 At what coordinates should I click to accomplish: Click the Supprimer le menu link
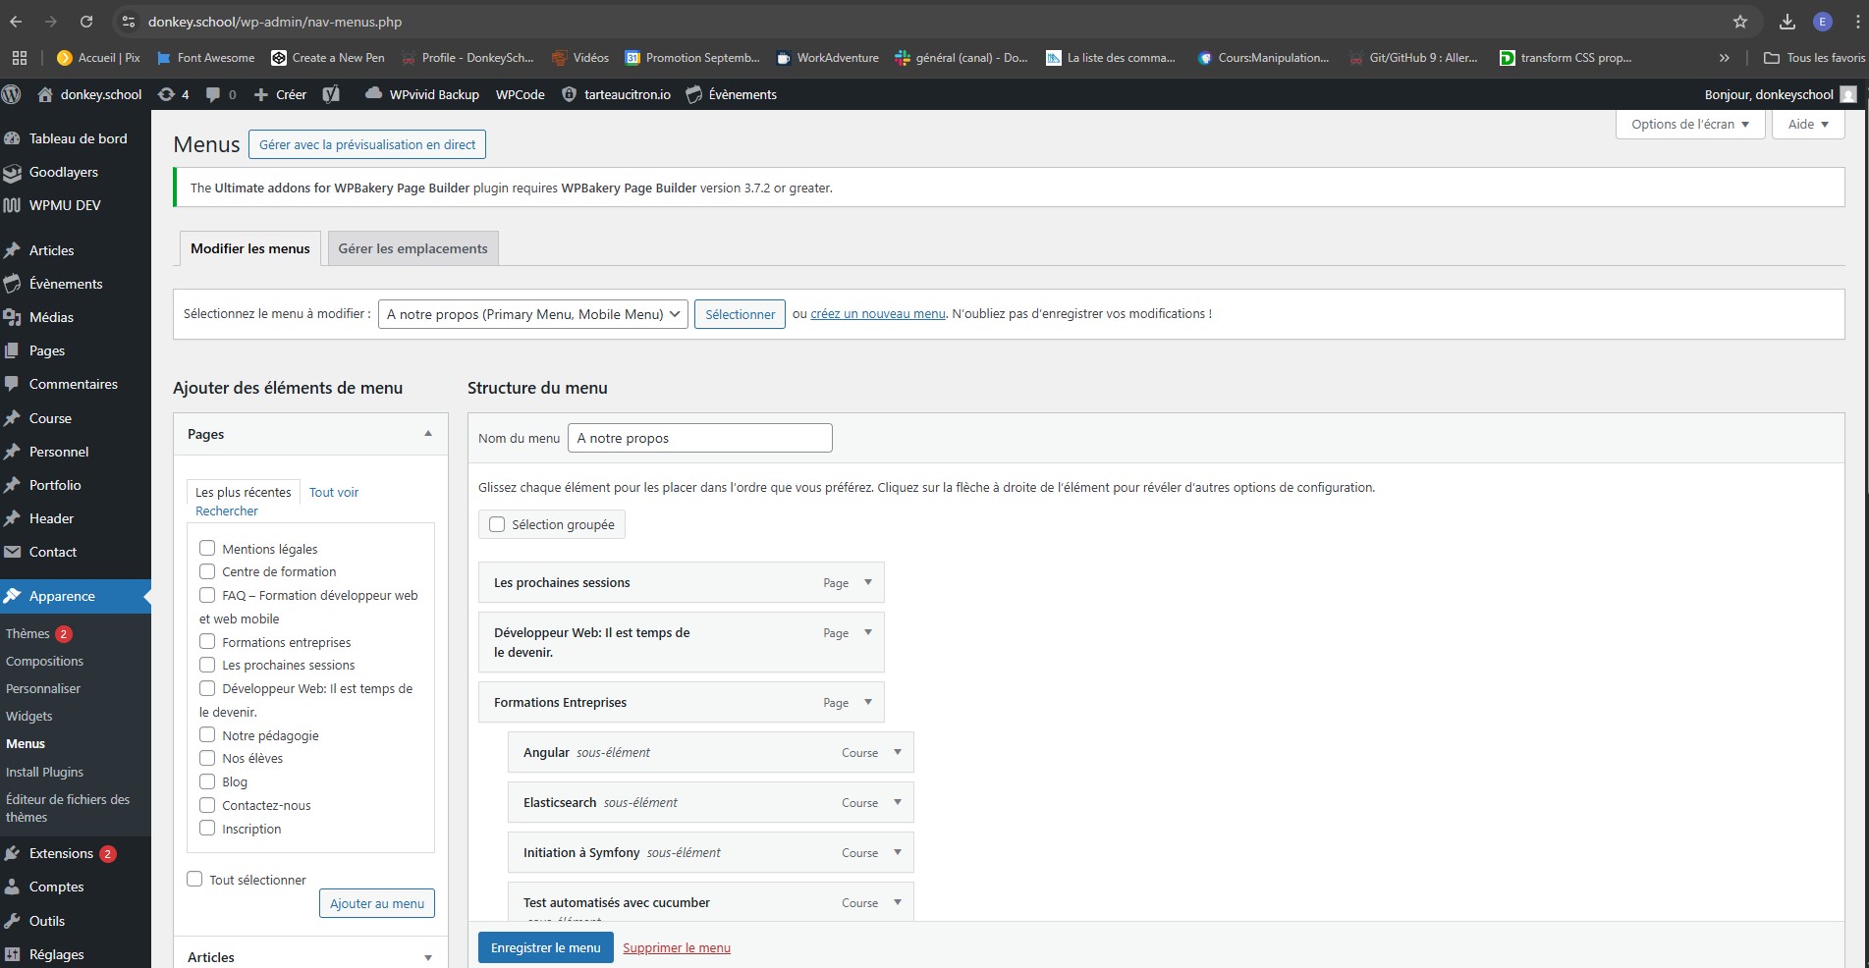677,947
